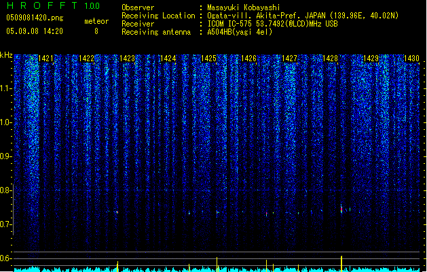Click the 0.6 kHz frequency label
Viewport: 427px width, 272px height.
coord(5,258)
